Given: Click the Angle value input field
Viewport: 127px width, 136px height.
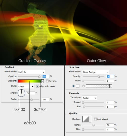Looking at the screenshot, I should [31, 93].
